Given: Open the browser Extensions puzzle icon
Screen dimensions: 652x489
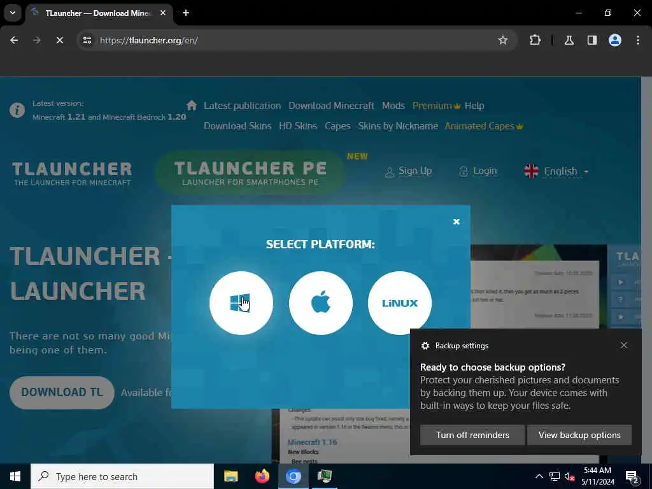Looking at the screenshot, I should [535, 40].
